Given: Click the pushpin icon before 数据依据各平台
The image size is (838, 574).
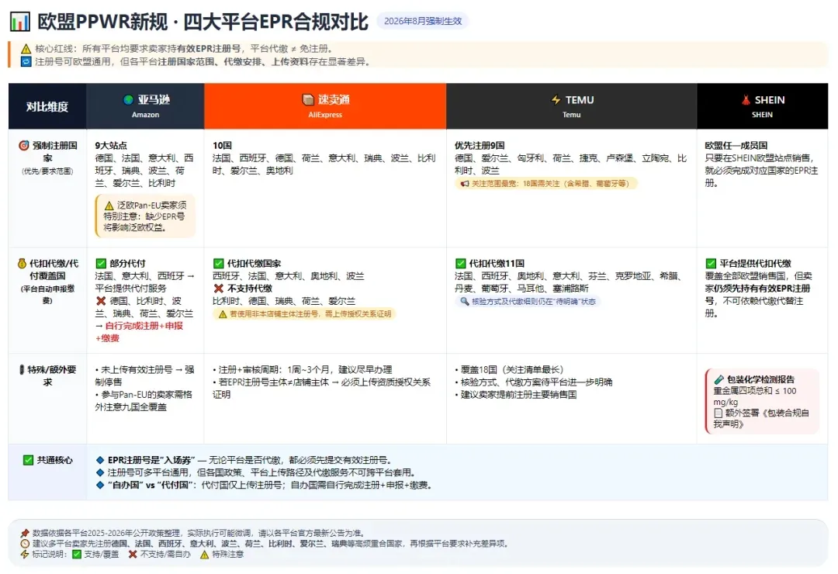Looking at the screenshot, I should click(x=25, y=534).
